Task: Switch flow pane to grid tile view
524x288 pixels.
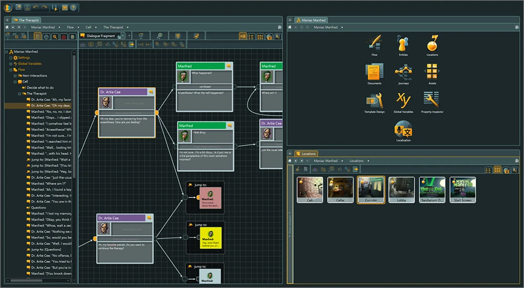Action: point(260,36)
